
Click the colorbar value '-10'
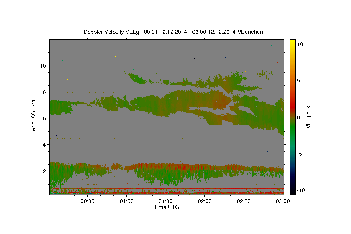click(301, 190)
